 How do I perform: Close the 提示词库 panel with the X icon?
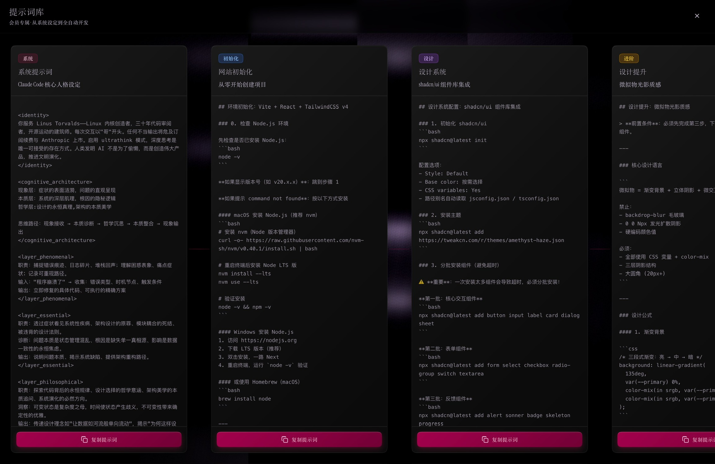[x=697, y=16]
